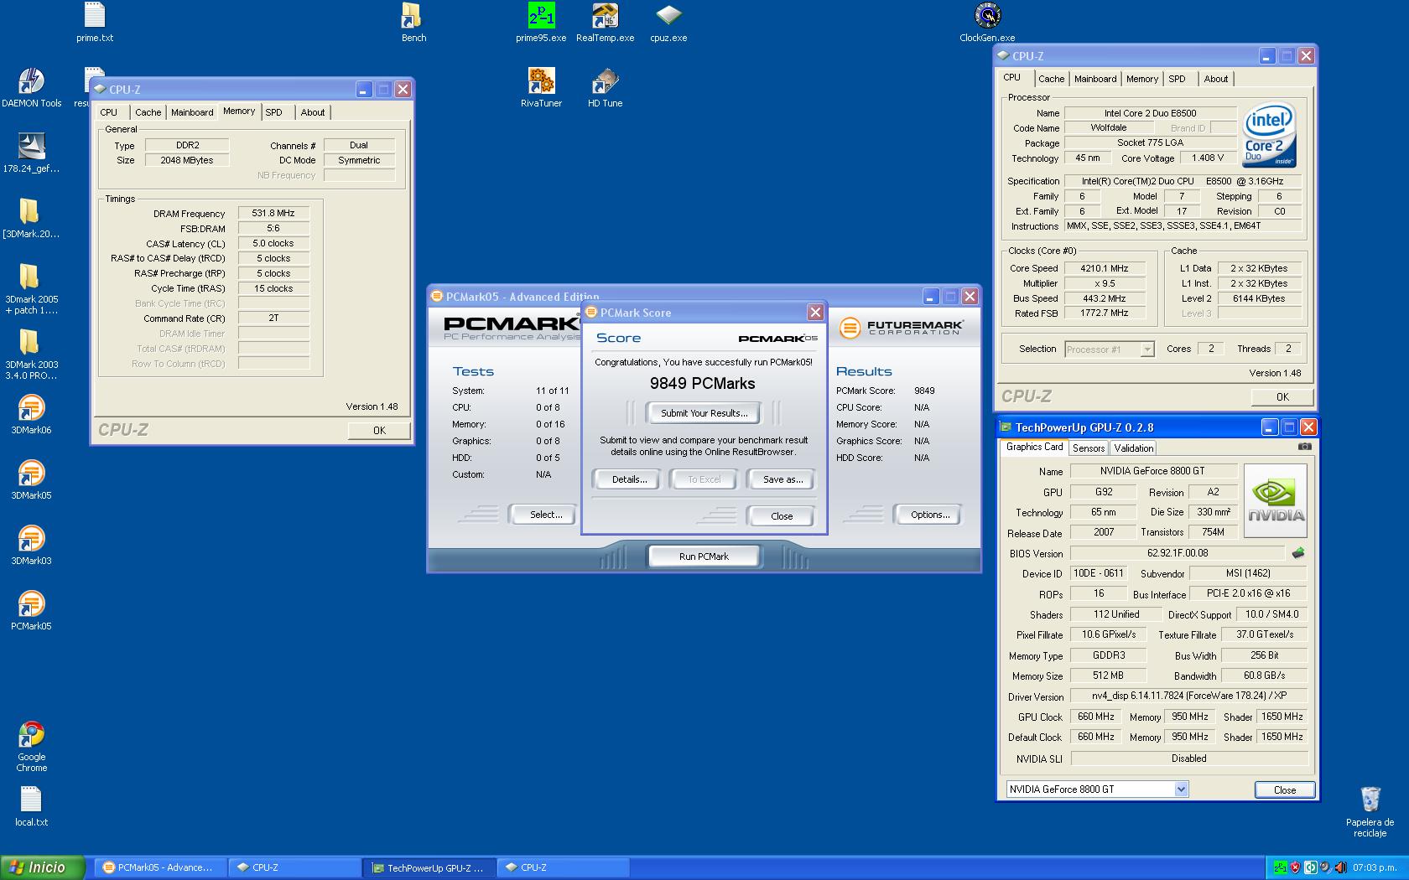The width and height of the screenshot is (1409, 880).
Task: Open the Processor #1 selection dropdown
Action: [x=1110, y=349]
